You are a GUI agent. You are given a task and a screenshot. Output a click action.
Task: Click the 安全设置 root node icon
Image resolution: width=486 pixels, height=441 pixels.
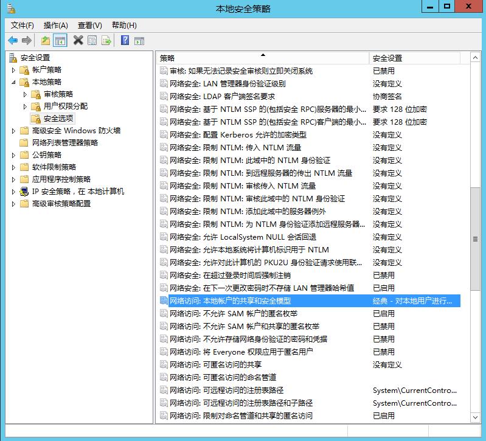tap(13, 58)
